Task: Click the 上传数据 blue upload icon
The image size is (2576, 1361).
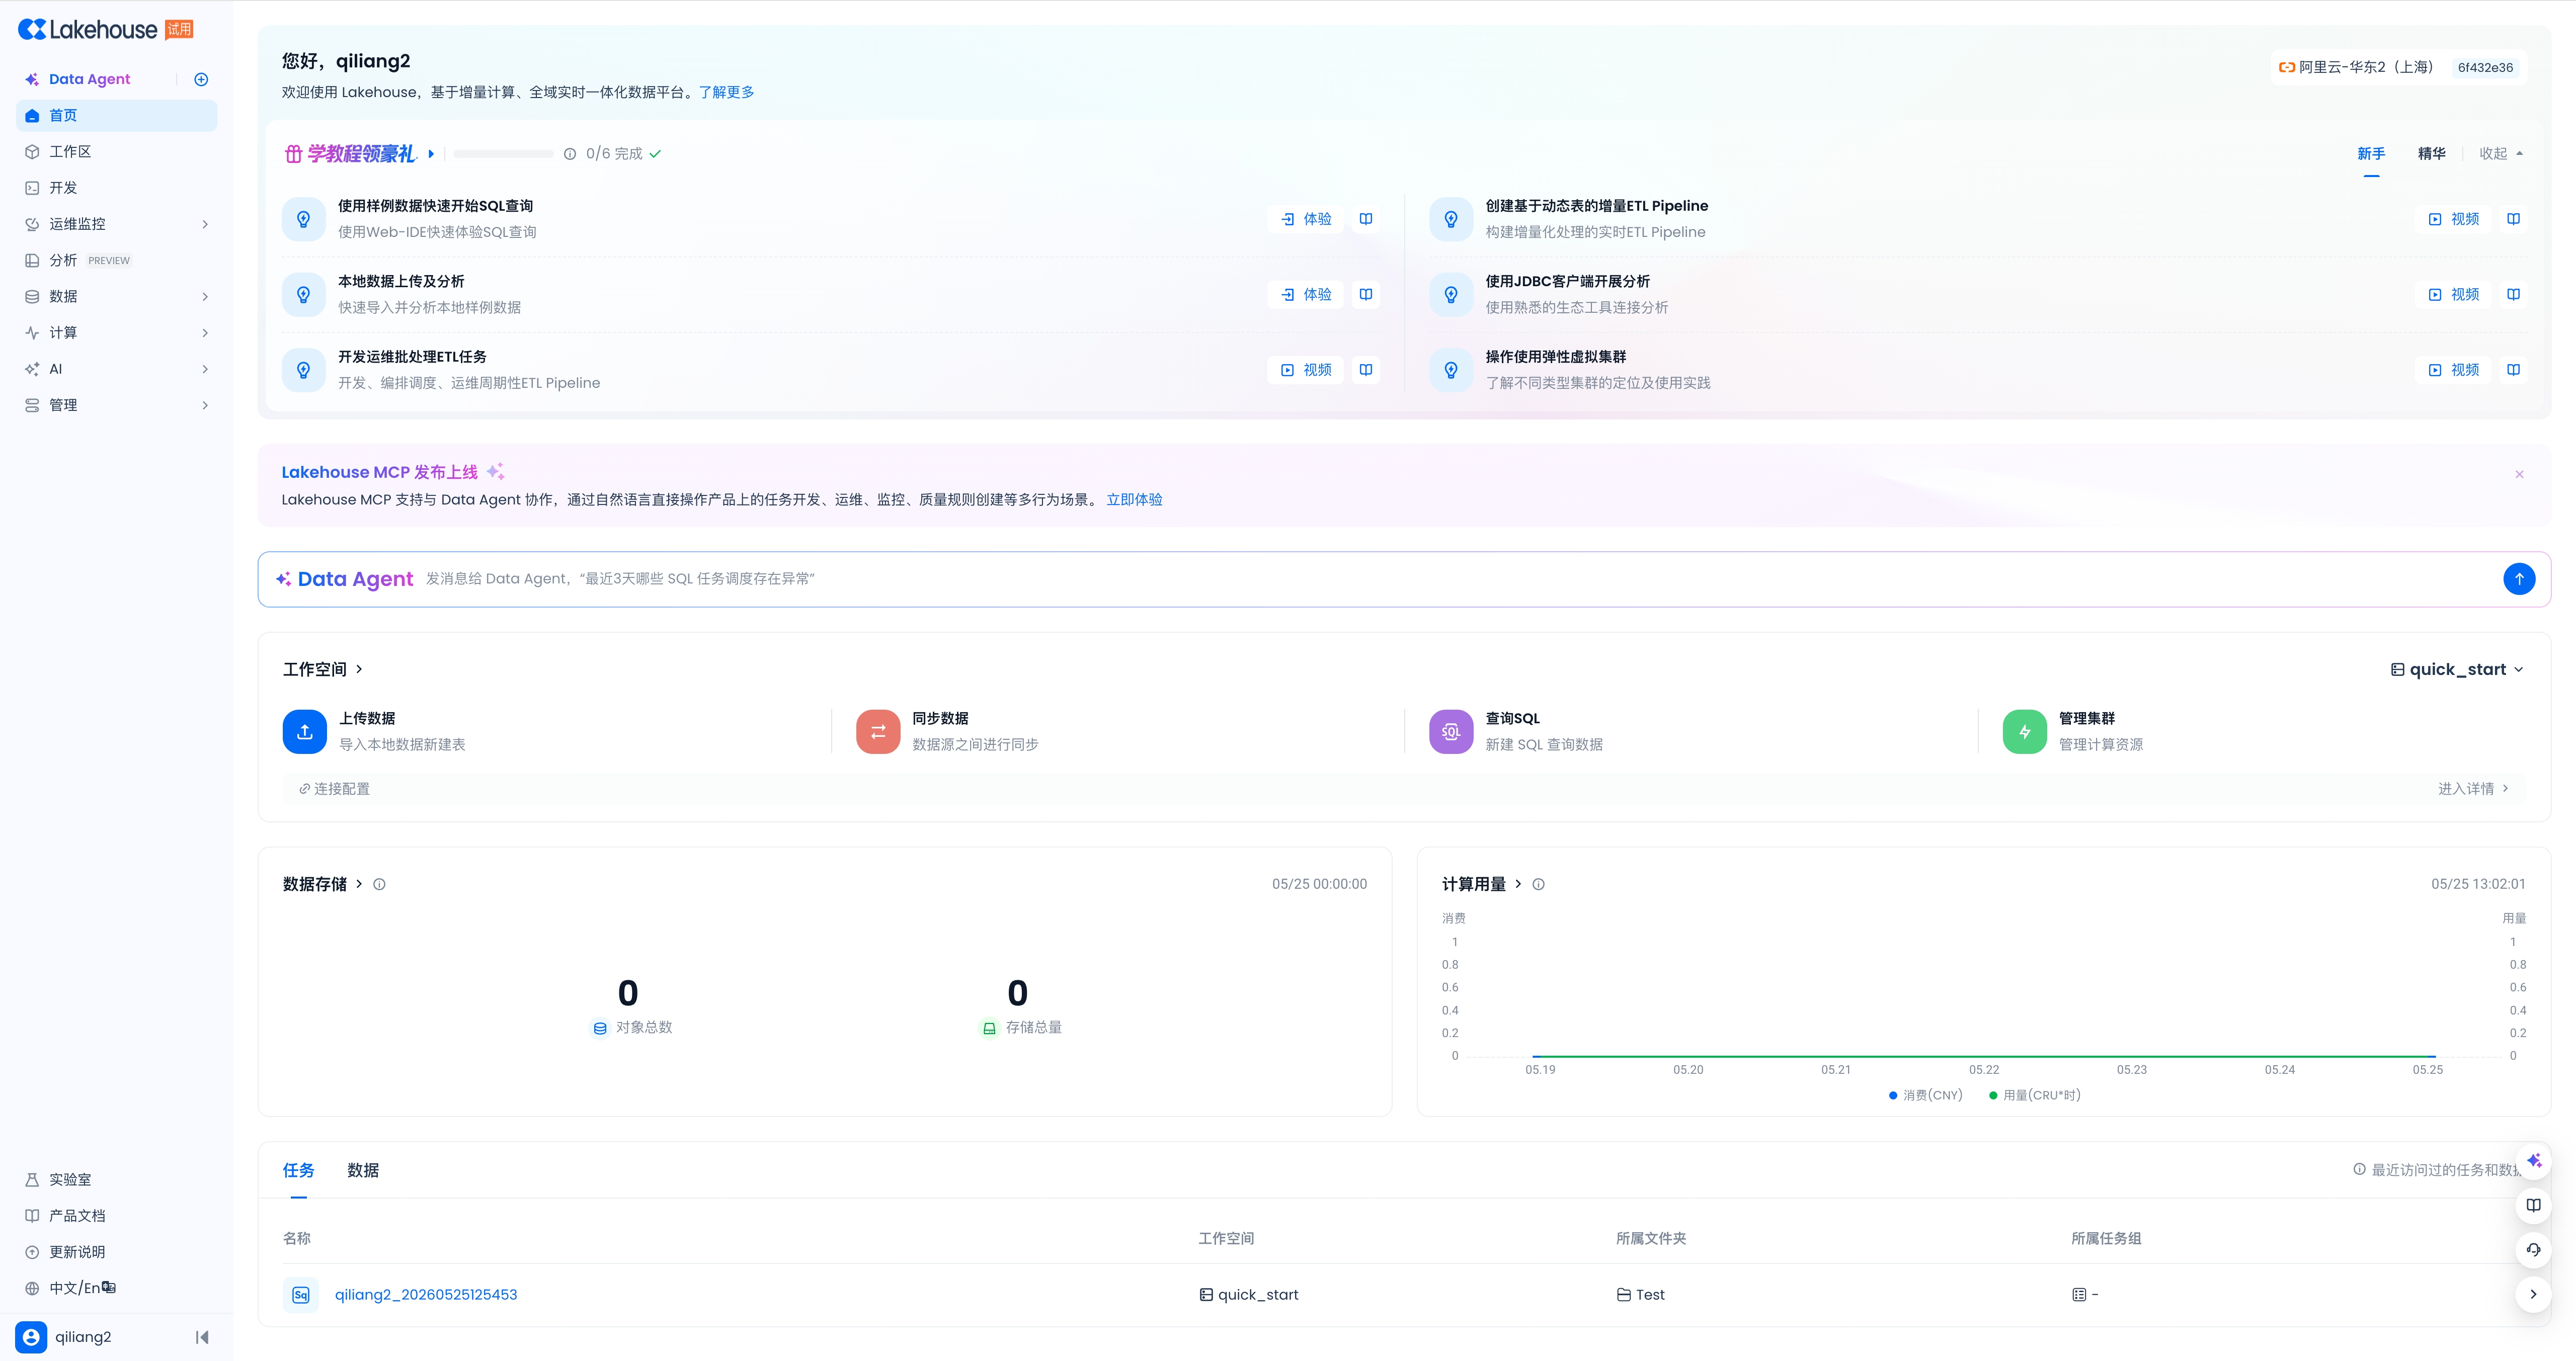Action: 305,731
